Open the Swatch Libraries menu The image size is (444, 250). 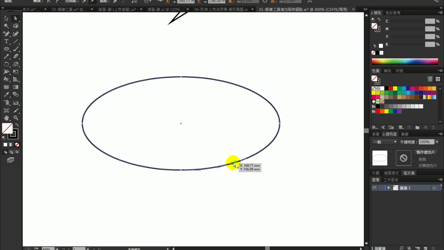coord(375,127)
